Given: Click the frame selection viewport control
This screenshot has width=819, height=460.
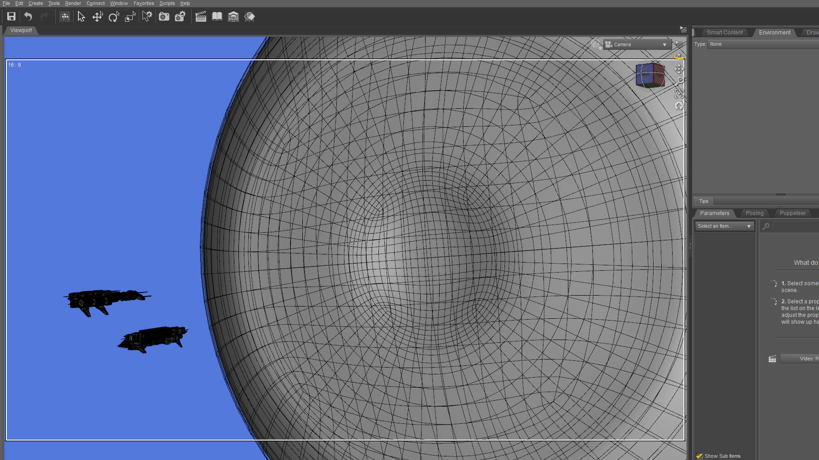Looking at the screenshot, I should click(x=678, y=93).
